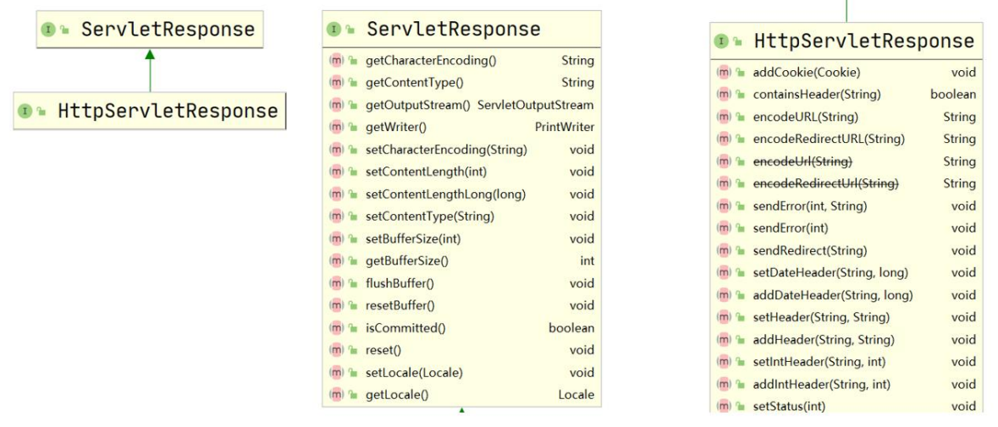Viewport: 998px width, 427px height.
Task: Click the containsHeader(String) method entry
Action: click(x=817, y=95)
